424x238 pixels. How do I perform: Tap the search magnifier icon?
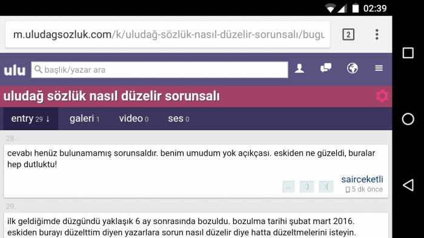(x=38, y=70)
